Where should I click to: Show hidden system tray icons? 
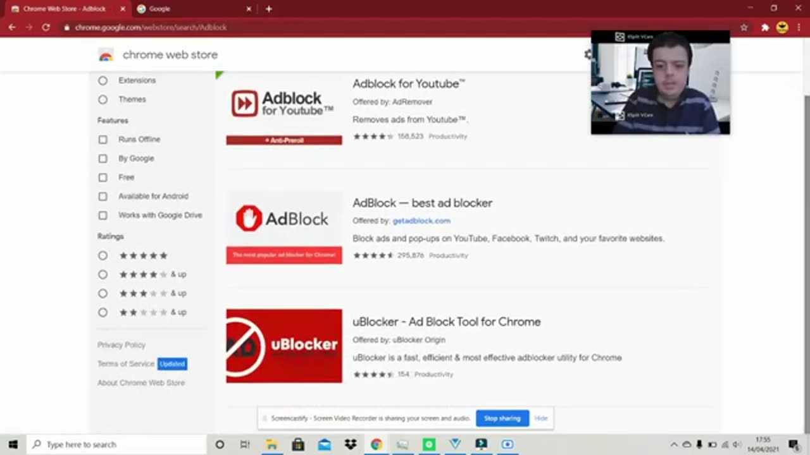(x=674, y=444)
